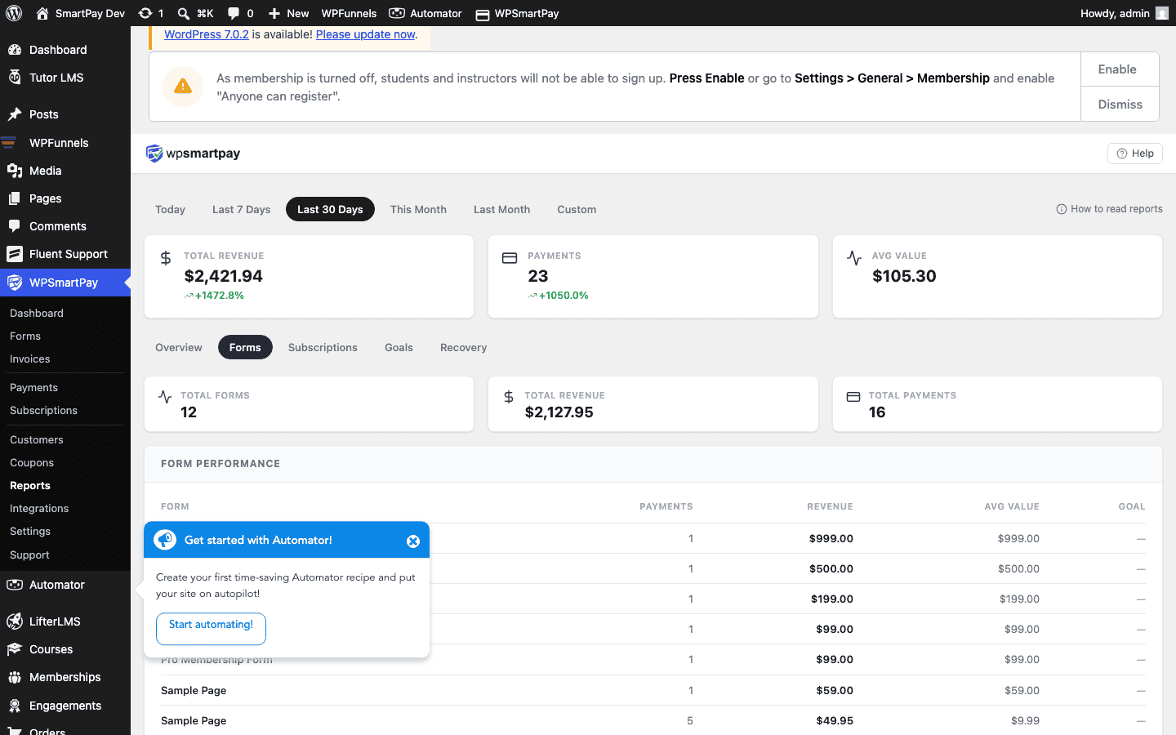Select the Last 30 Days range
The width and height of the screenshot is (1176, 735).
[330, 209]
